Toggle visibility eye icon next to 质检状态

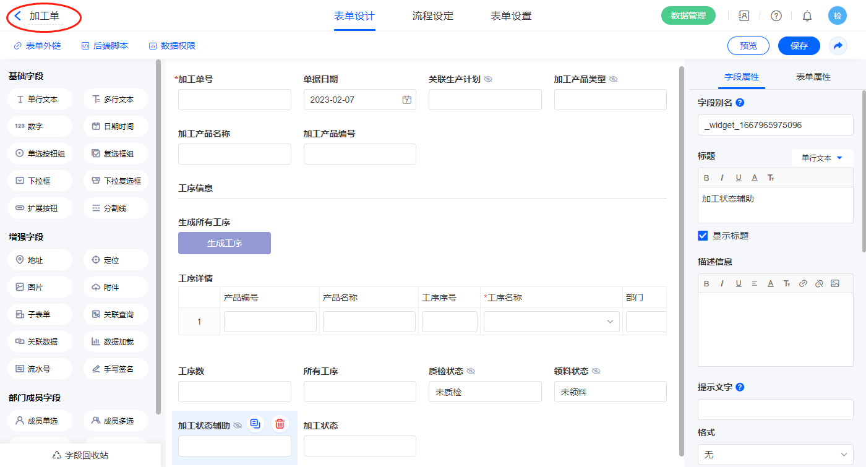471,371
